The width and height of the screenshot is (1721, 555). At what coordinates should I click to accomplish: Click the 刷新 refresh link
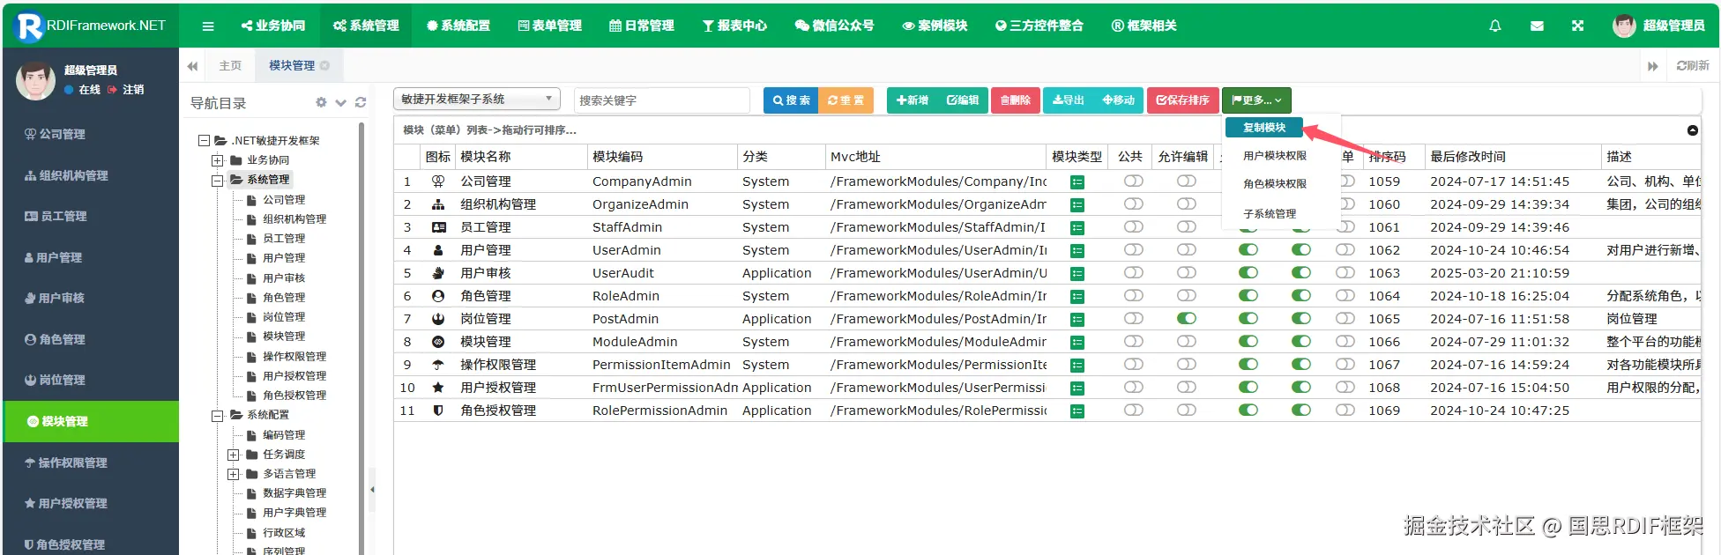(x=1693, y=66)
